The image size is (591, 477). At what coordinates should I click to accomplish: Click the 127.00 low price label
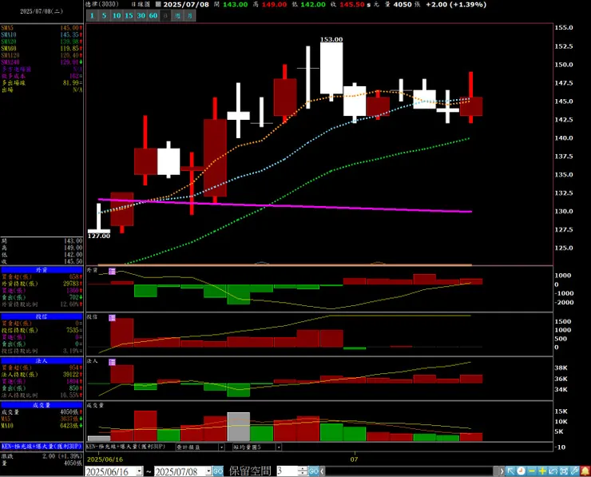point(99,236)
